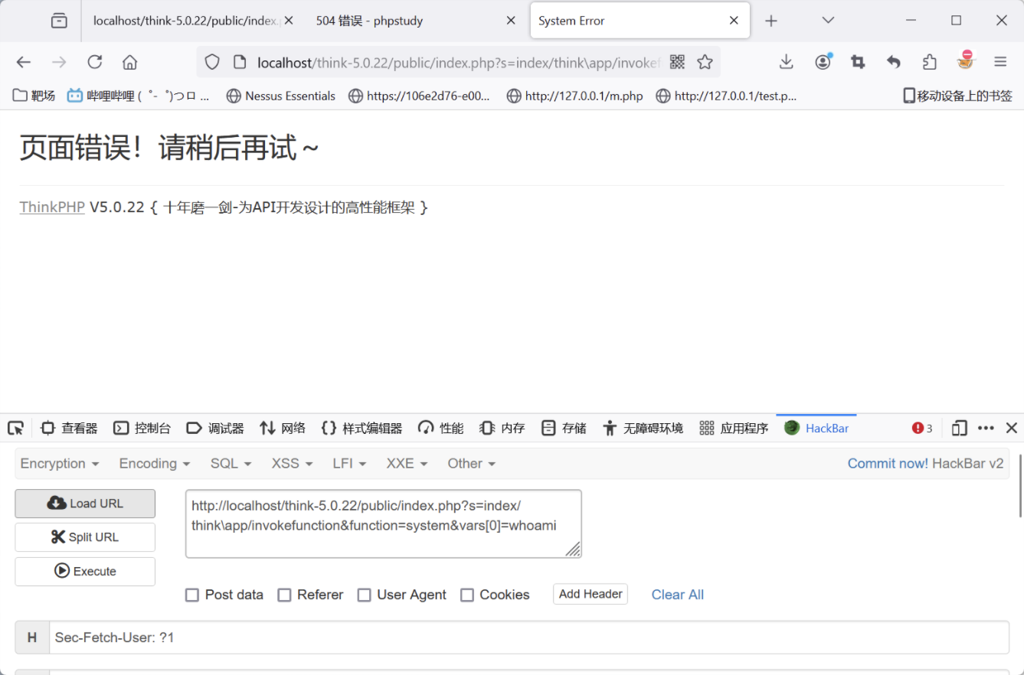The width and height of the screenshot is (1024, 675).
Task: List all tabs with the chevron
Action: [828, 21]
